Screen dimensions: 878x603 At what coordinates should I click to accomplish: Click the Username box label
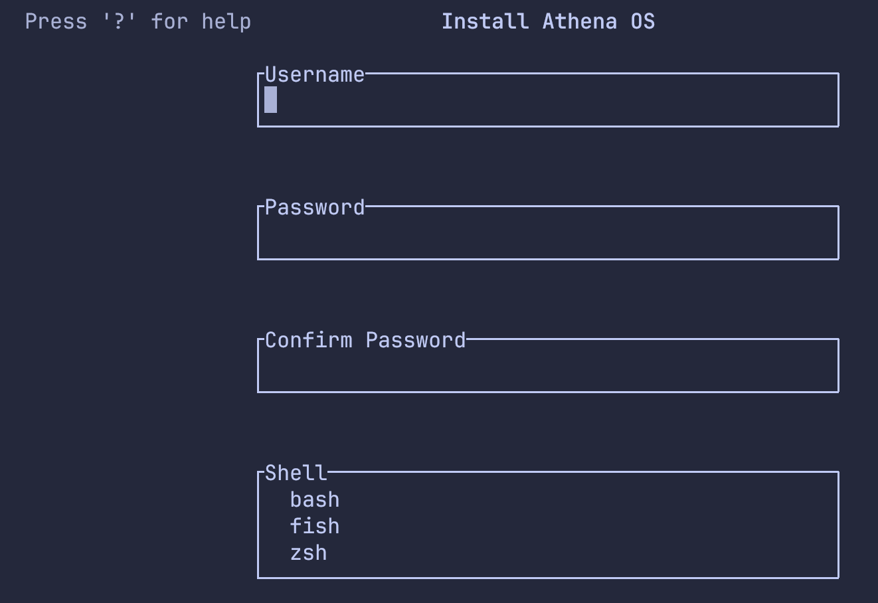pos(315,75)
